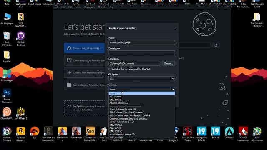Screen dimensions: 267x150
Task: Select Tom Clancy's Rainbow Six shortcut
Action: pos(48,134)
